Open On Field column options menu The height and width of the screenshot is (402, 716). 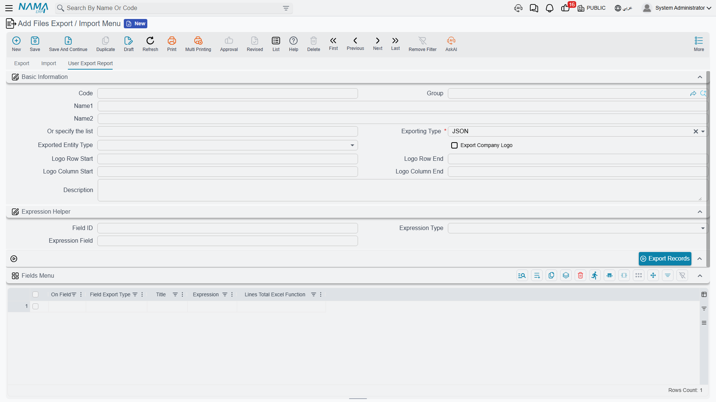tap(81, 294)
